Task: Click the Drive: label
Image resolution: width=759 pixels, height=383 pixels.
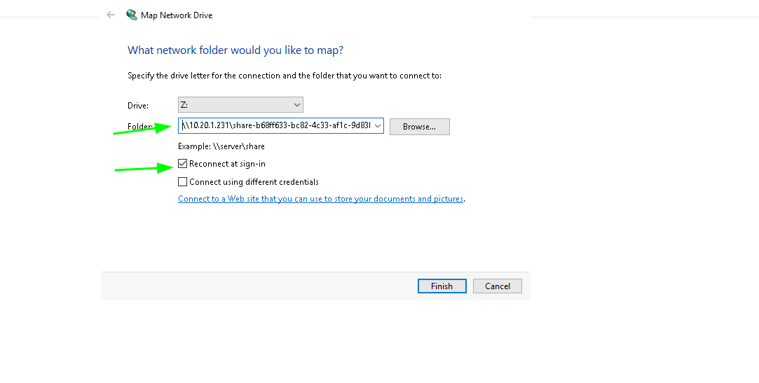Action: [x=138, y=106]
